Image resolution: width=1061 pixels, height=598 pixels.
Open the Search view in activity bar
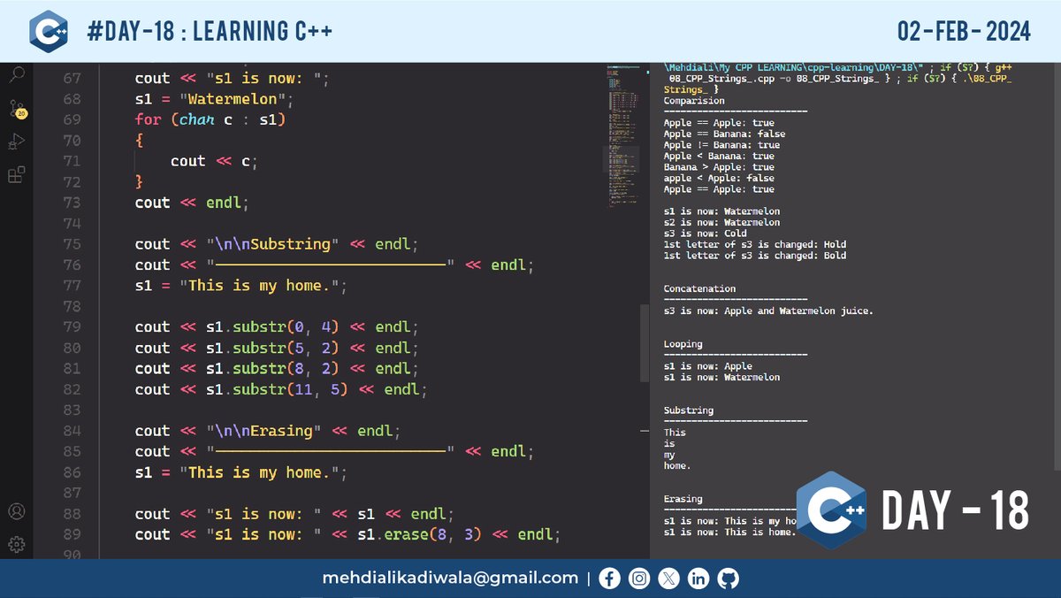tap(16, 75)
